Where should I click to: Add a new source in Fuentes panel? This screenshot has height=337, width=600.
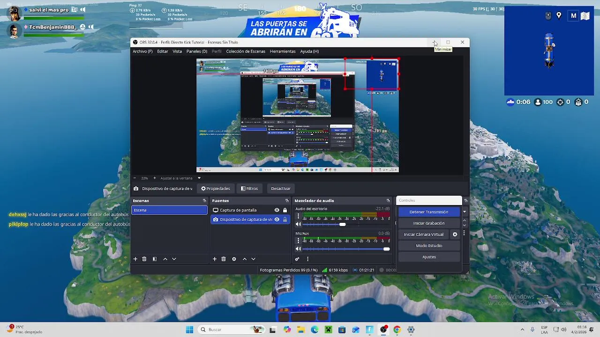215,259
